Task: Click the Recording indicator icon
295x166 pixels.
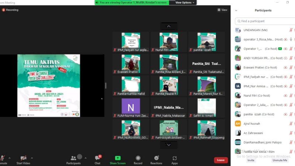Action: [x=4, y=10]
